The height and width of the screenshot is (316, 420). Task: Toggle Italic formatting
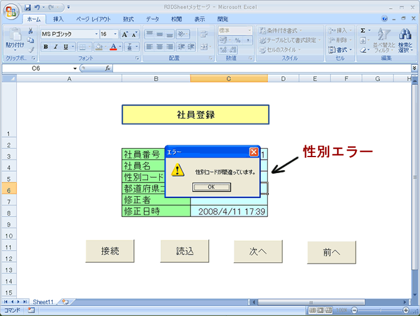point(55,47)
